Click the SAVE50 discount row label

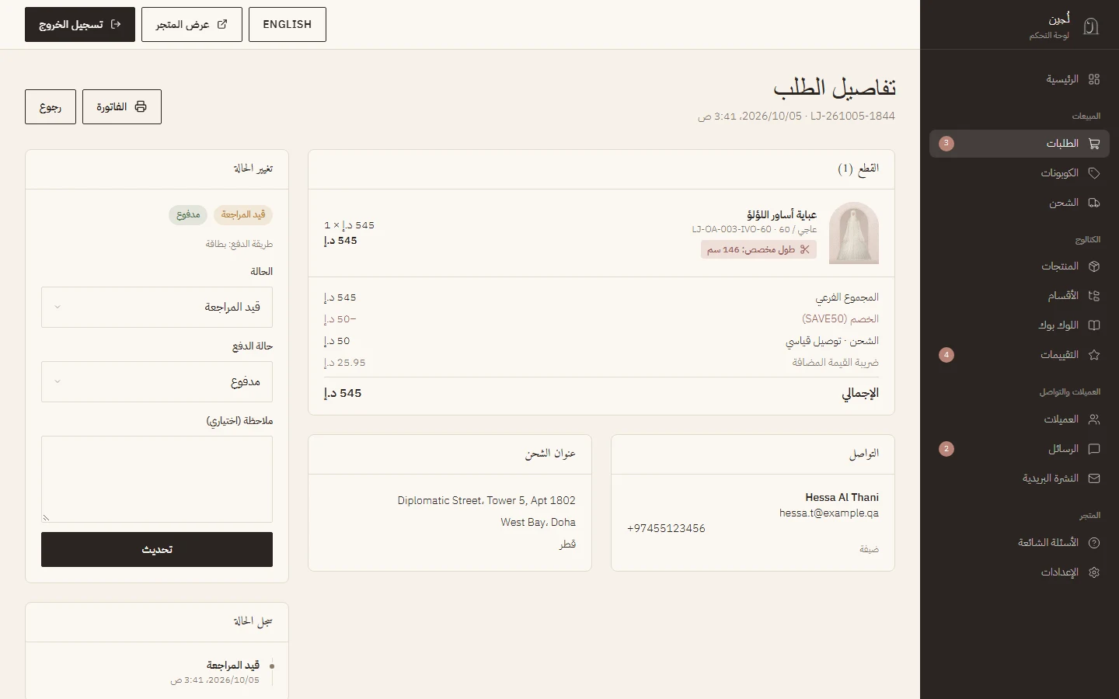point(840,319)
